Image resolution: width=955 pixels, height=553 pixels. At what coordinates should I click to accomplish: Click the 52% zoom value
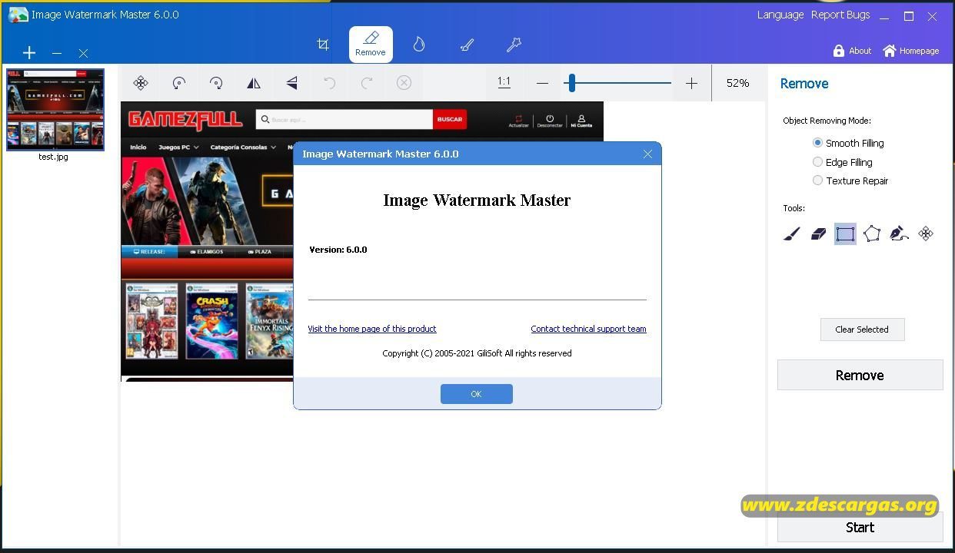(737, 83)
